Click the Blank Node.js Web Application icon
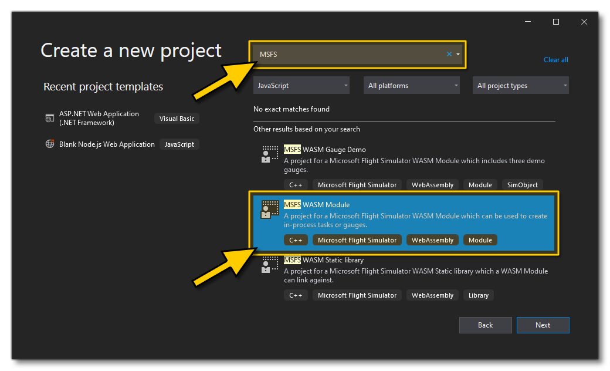Viewport: 610px width, 371px height. 50,144
